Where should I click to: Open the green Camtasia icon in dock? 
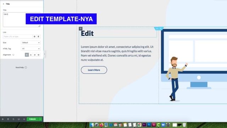pyautogui.click(x=159, y=125)
